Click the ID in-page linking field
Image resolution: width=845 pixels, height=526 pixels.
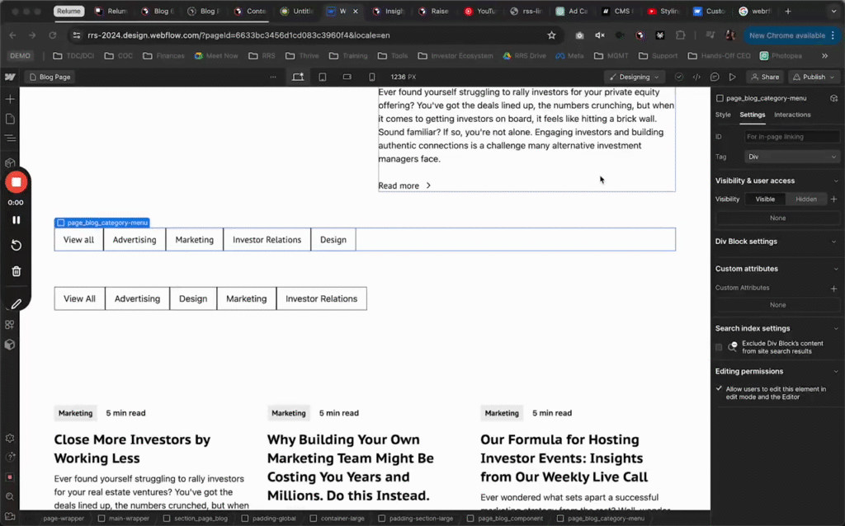[791, 137]
